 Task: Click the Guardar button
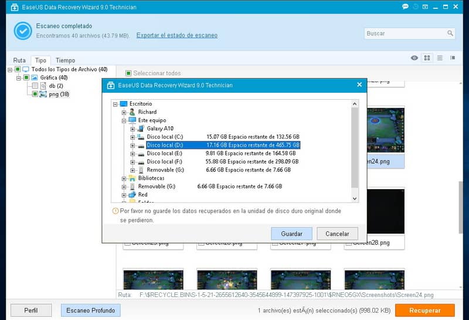tap(291, 234)
